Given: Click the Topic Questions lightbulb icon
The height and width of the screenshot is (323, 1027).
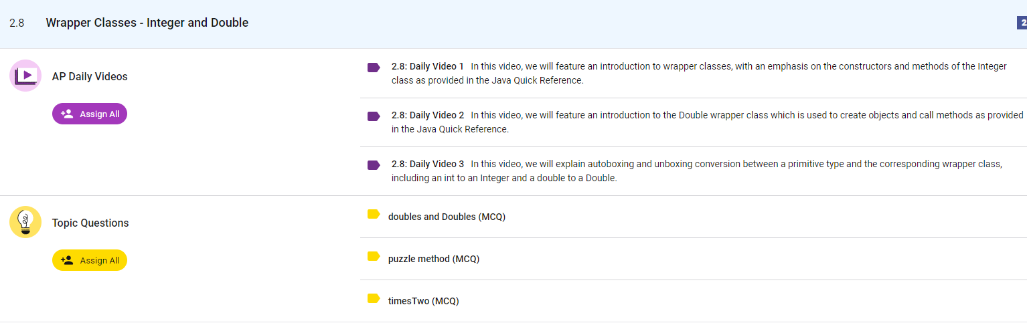Looking at the screenshot, I should point(25,222).
